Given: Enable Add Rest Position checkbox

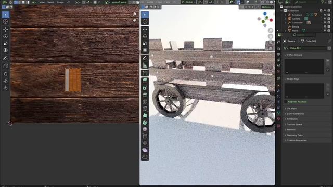Looking at the screenshot, I should coord(286,102).
